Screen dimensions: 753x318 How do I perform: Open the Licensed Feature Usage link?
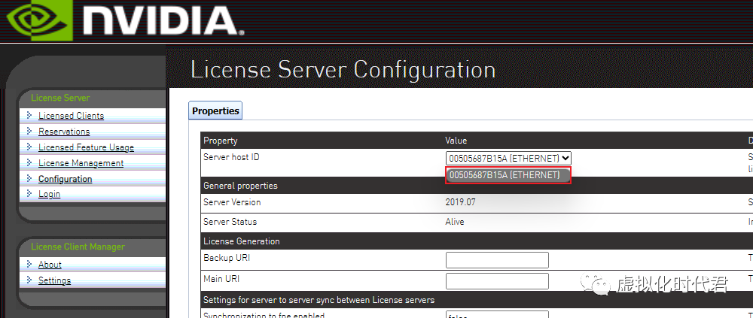point(86,147)
